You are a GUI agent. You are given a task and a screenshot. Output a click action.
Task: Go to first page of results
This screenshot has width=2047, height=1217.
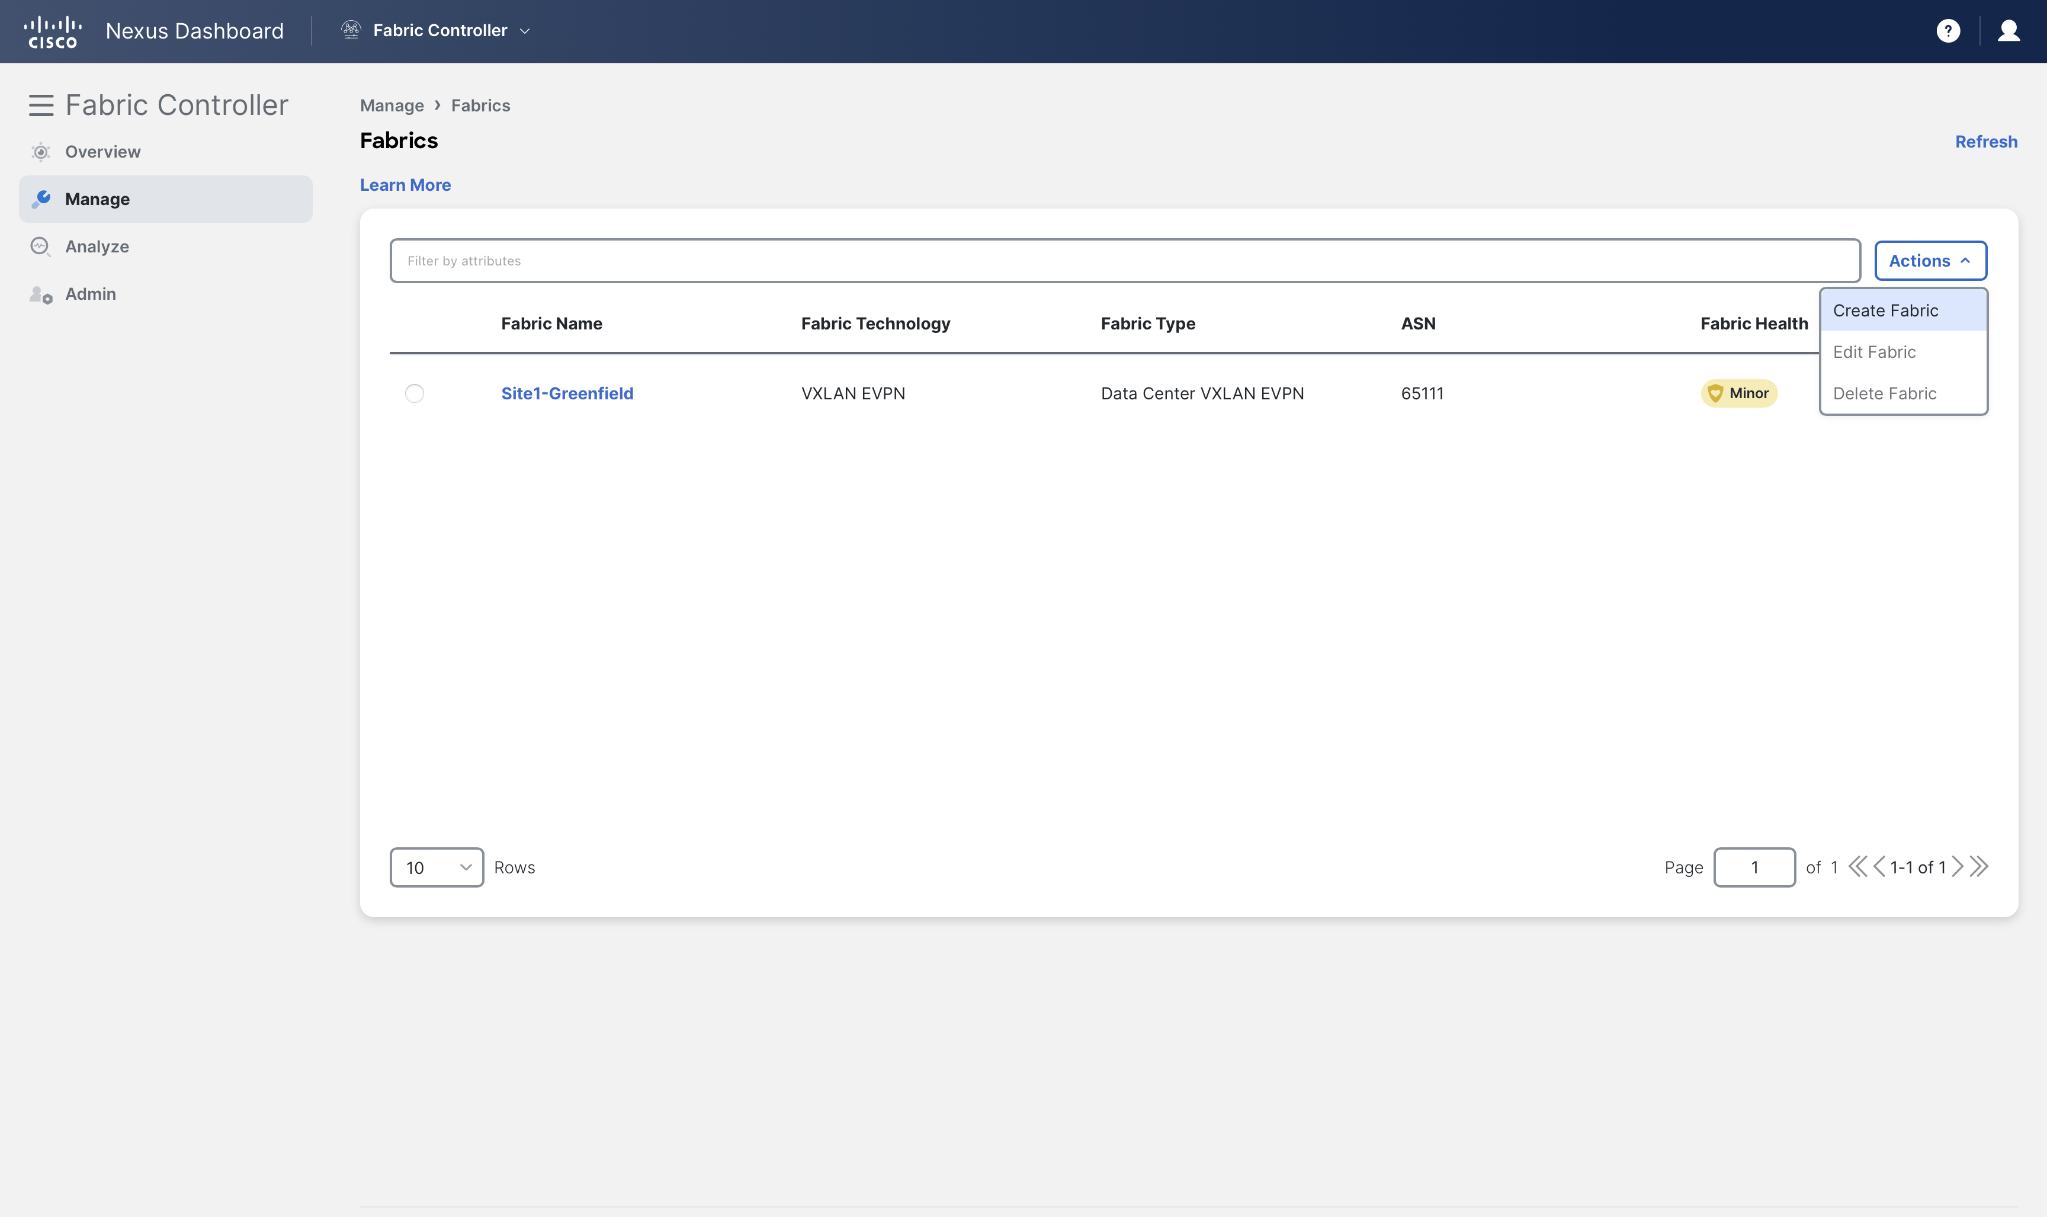(1857, 867)
